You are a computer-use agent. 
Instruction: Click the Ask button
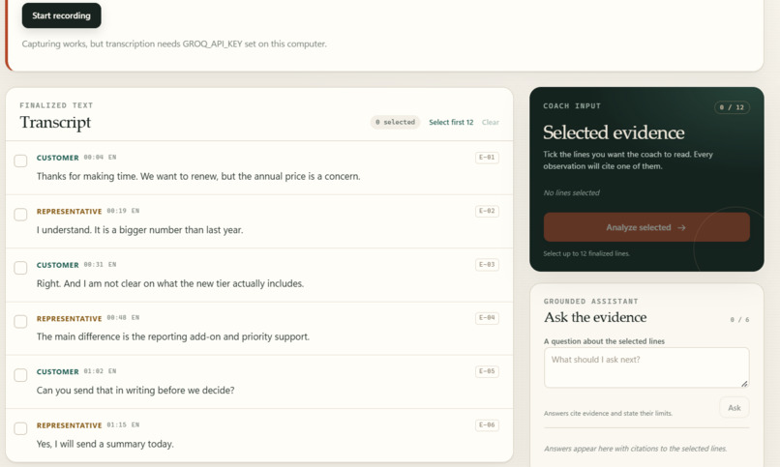coord(735,408)
